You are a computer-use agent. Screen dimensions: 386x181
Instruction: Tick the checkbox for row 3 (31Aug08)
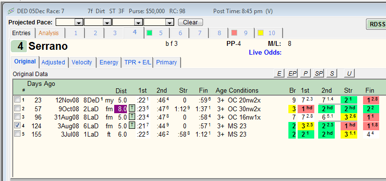coord(17,117)
